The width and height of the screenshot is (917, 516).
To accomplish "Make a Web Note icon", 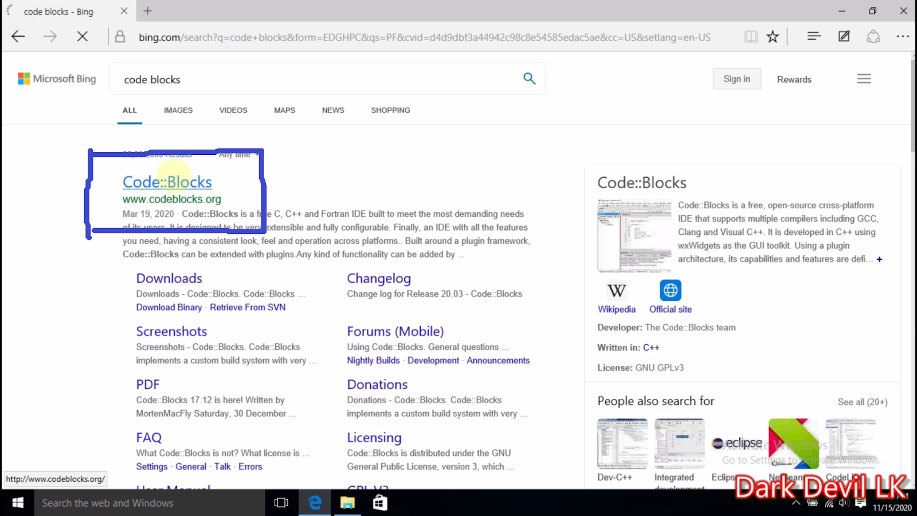I will point(844,36).
